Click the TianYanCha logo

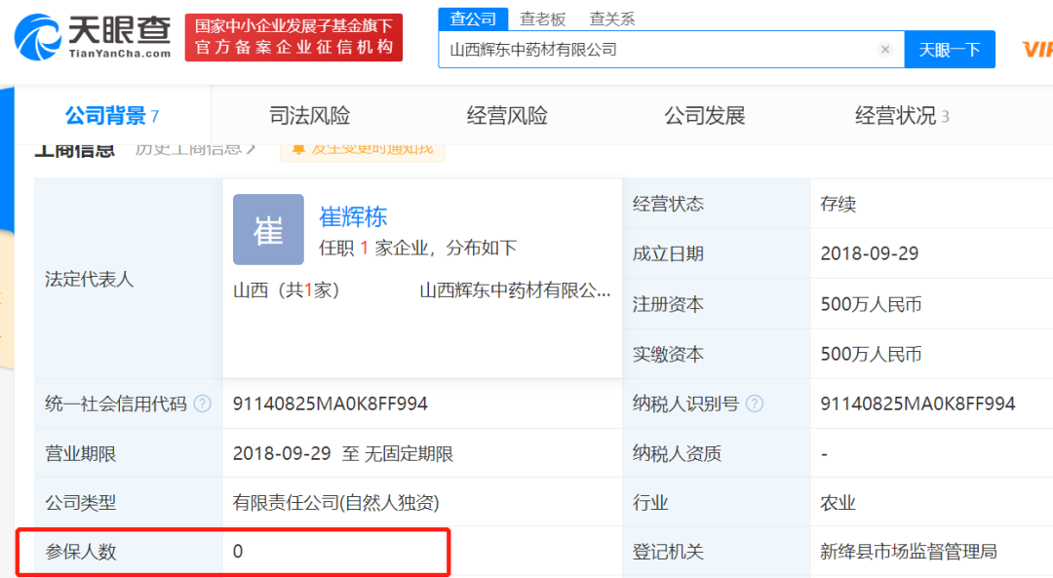coord(94,38)
